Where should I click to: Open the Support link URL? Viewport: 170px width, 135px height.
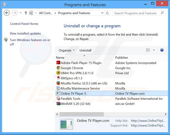coord(148,126)
